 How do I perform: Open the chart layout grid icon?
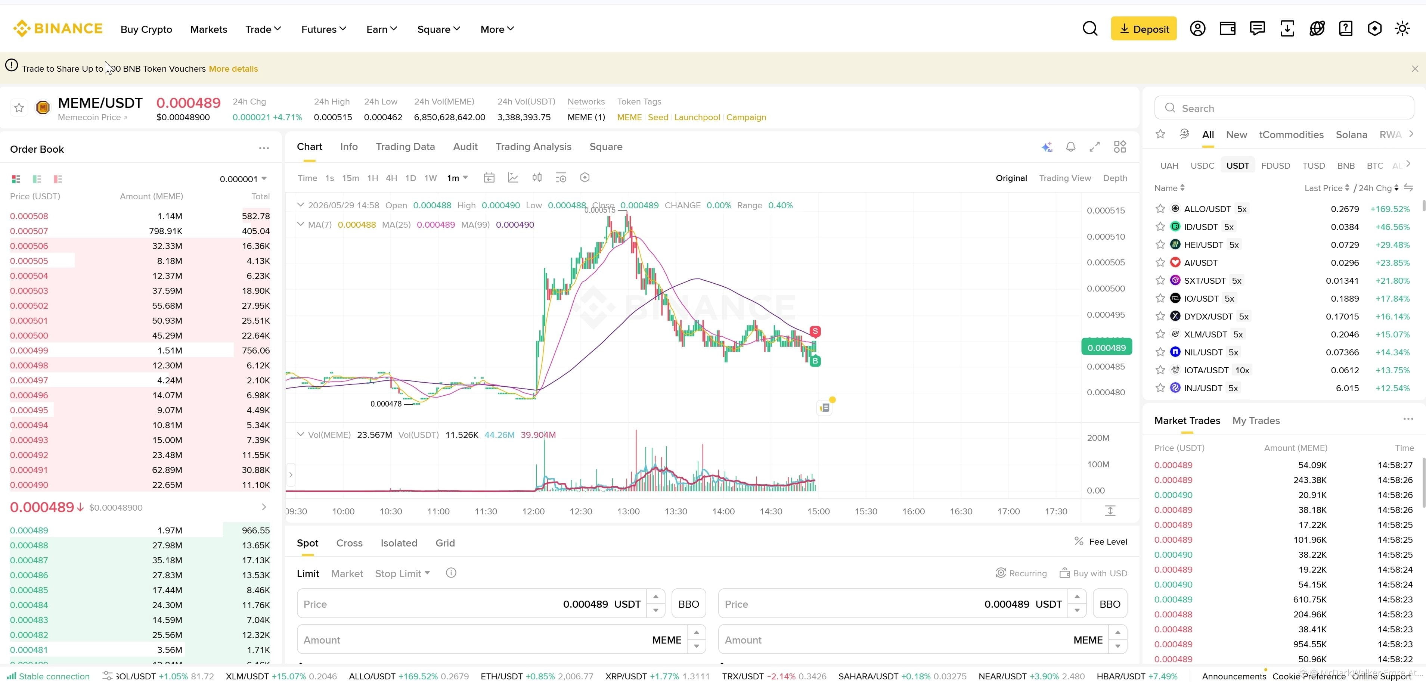pyautogui.click(x=1120, y=147)
